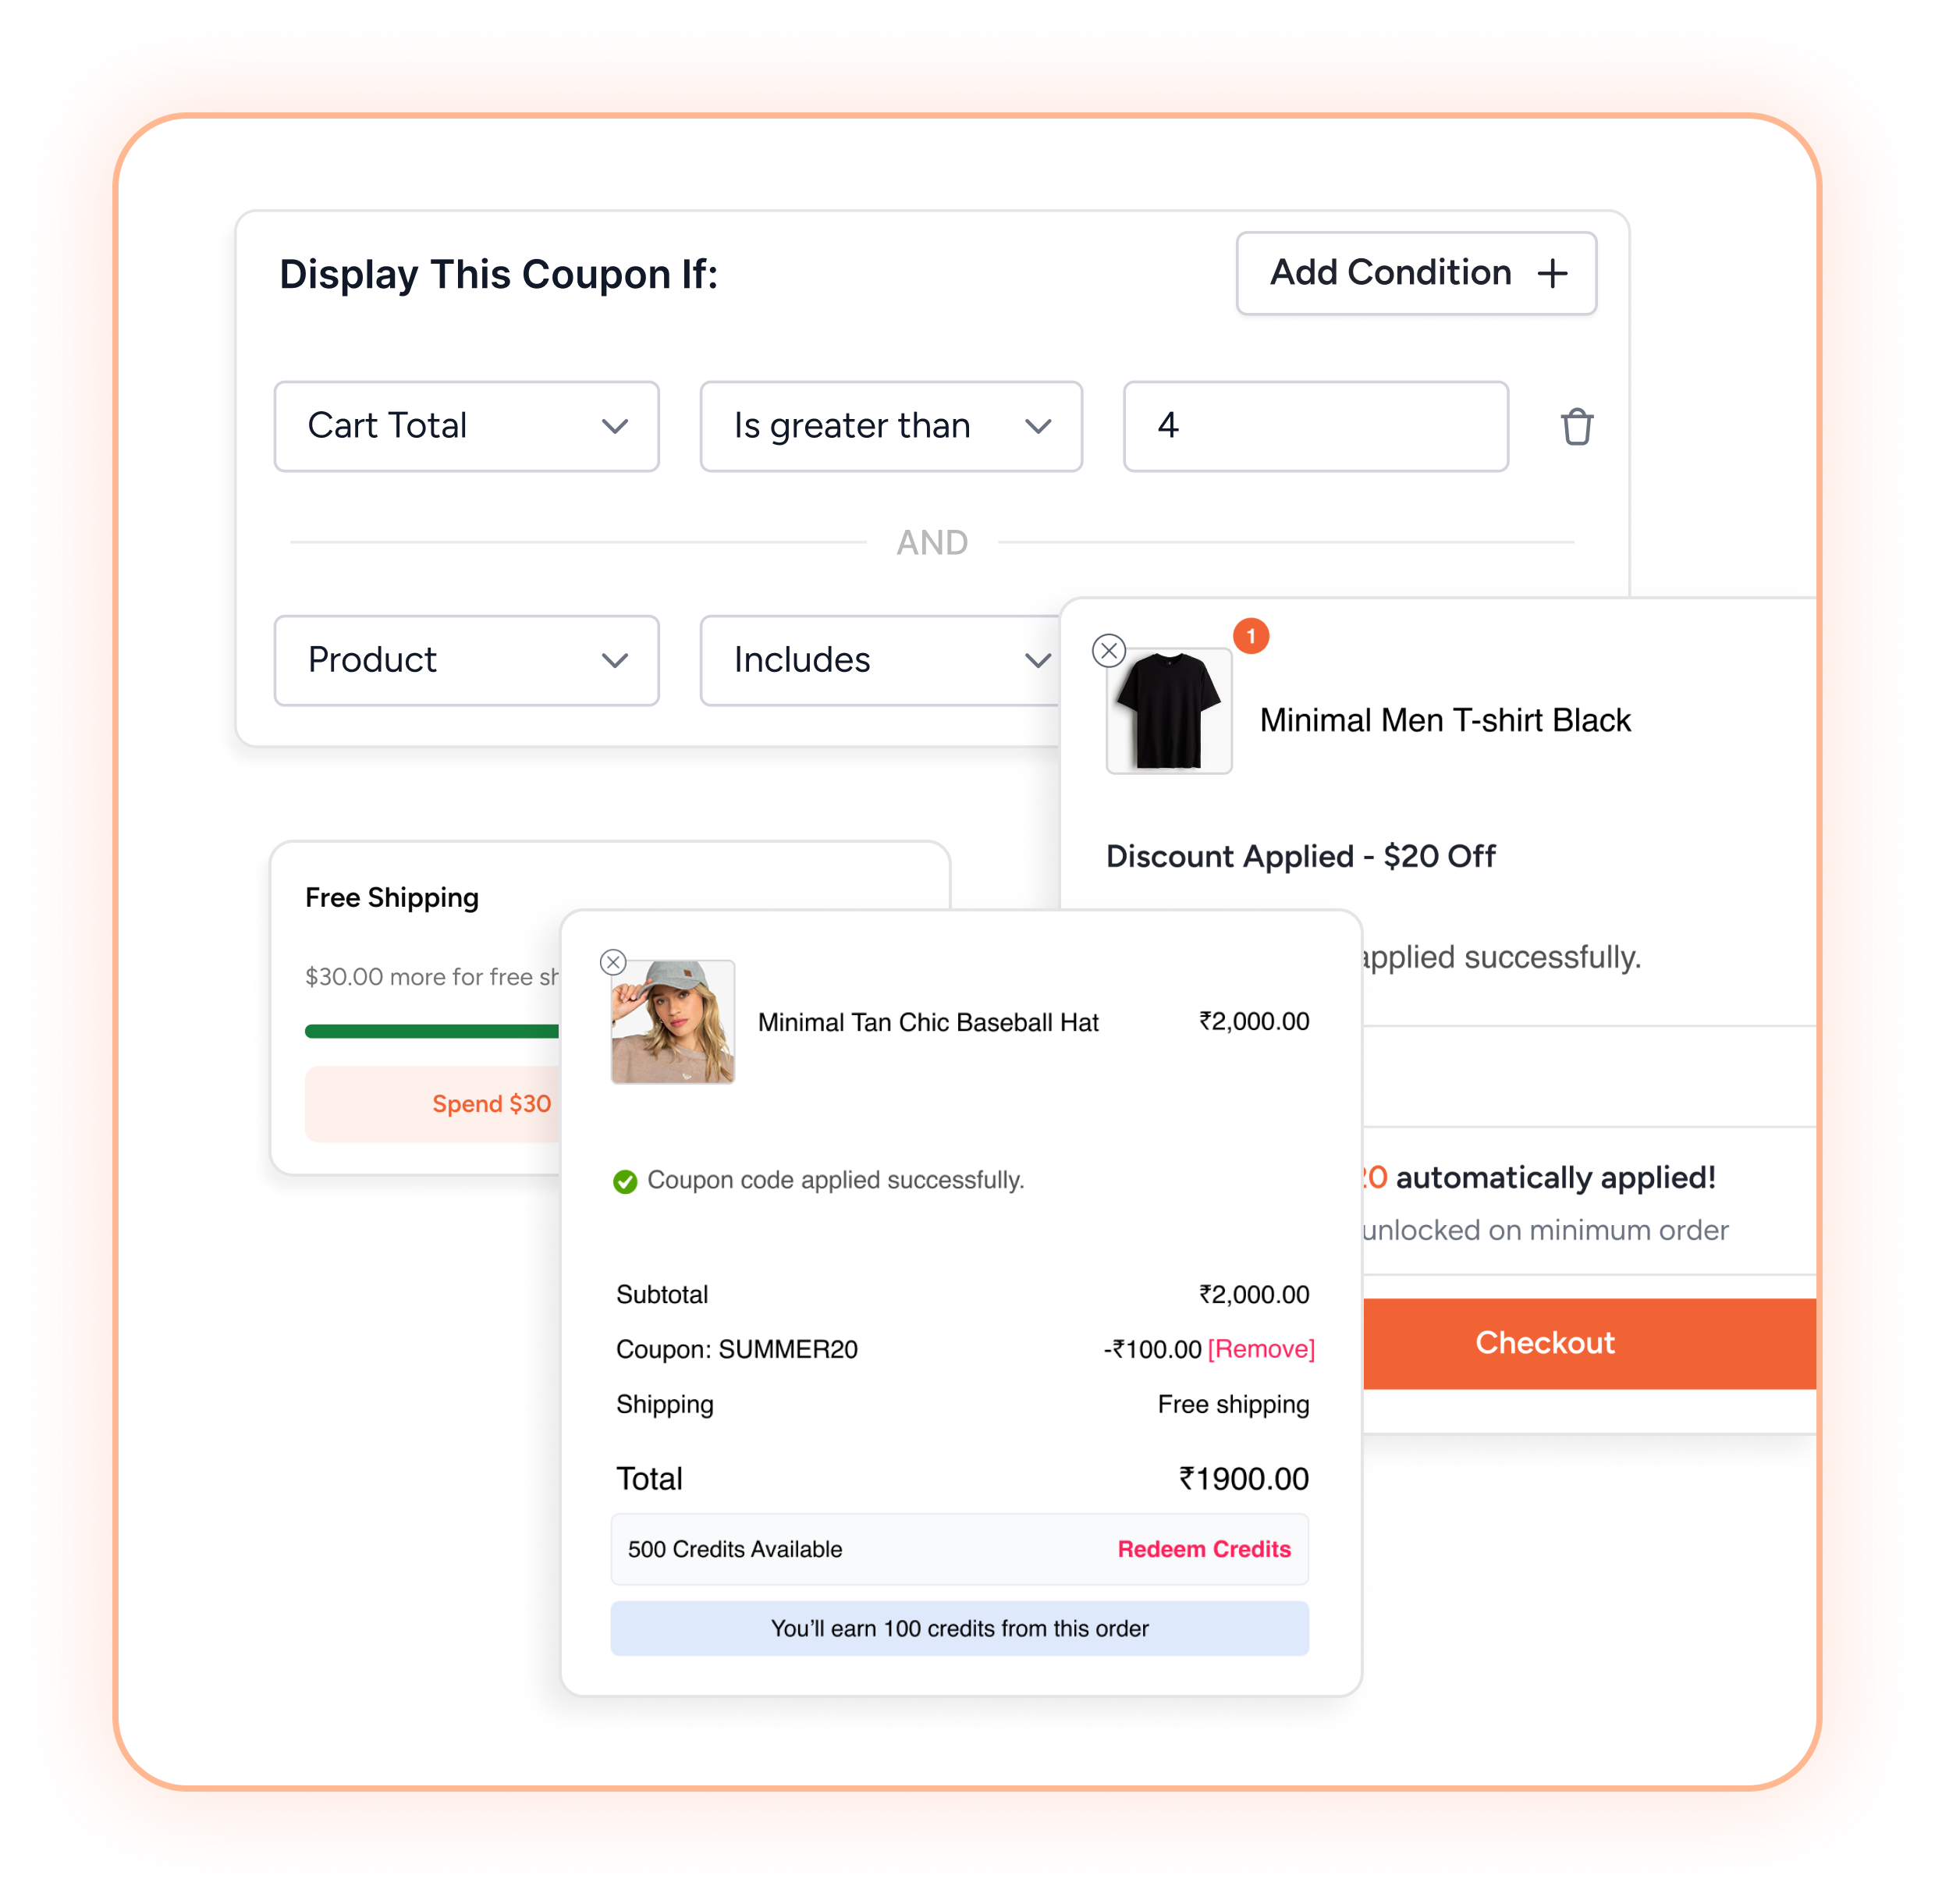Click the orange Checkout button
Viewport: 1935px width, 1904px height.
[1588, 1343]
